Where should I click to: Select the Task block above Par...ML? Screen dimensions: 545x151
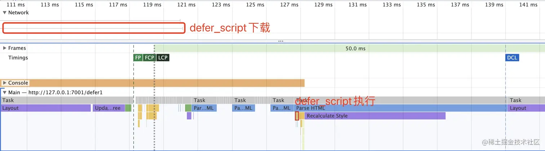pyautogui.click(x=204, y=100)
